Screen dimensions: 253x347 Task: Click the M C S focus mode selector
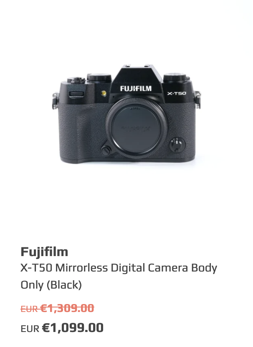coord(177,145)
